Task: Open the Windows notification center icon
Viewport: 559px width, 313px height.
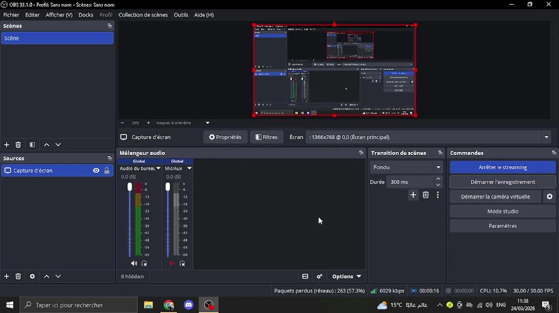Action: [546, 305]
